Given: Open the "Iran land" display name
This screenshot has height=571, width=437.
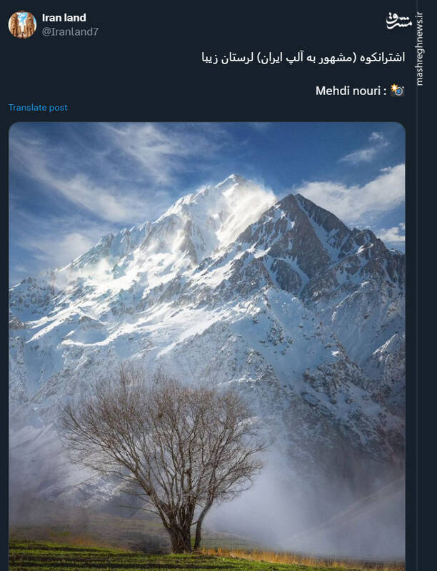Looking at the screenshot, I should 64,18.
